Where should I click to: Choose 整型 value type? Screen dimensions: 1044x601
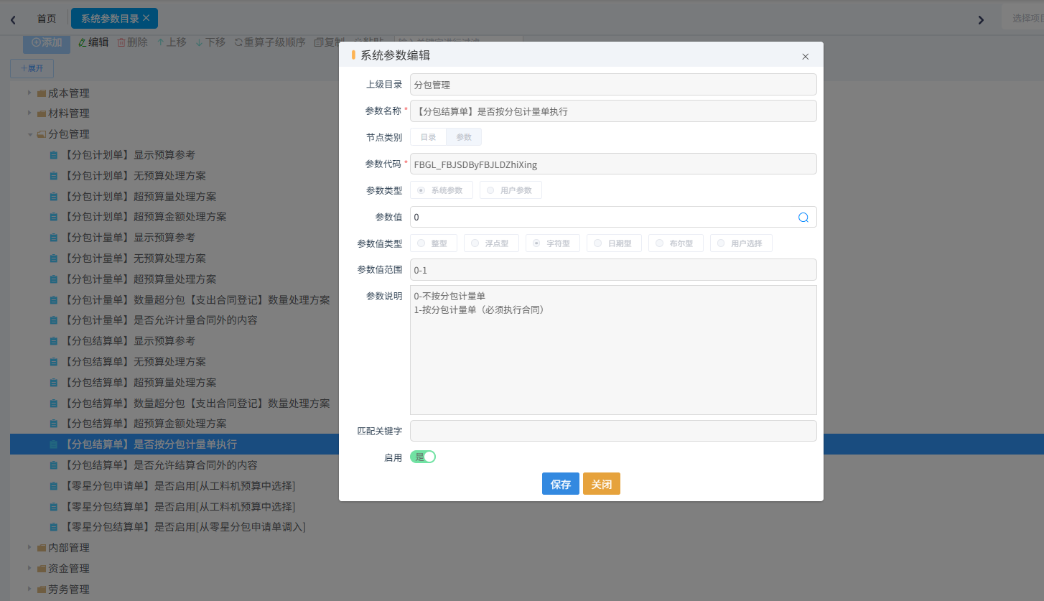point(434,243)
